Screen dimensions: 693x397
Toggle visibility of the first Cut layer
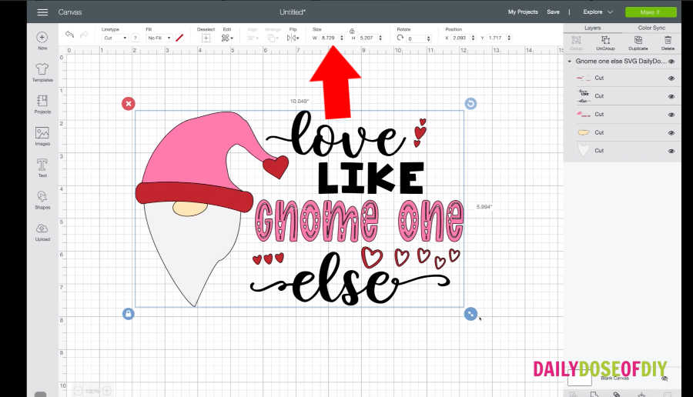pos(671,78)
